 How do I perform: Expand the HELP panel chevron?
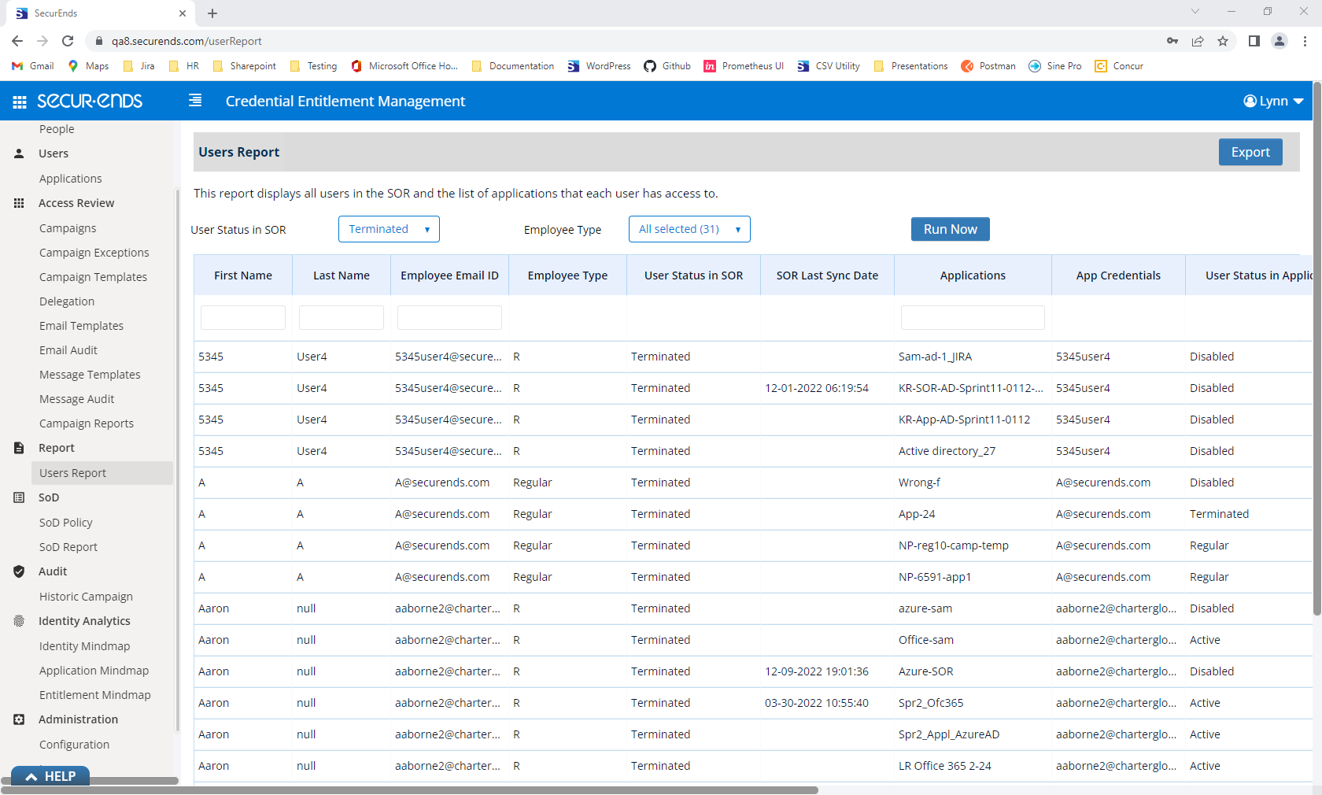tap(31, 775)
